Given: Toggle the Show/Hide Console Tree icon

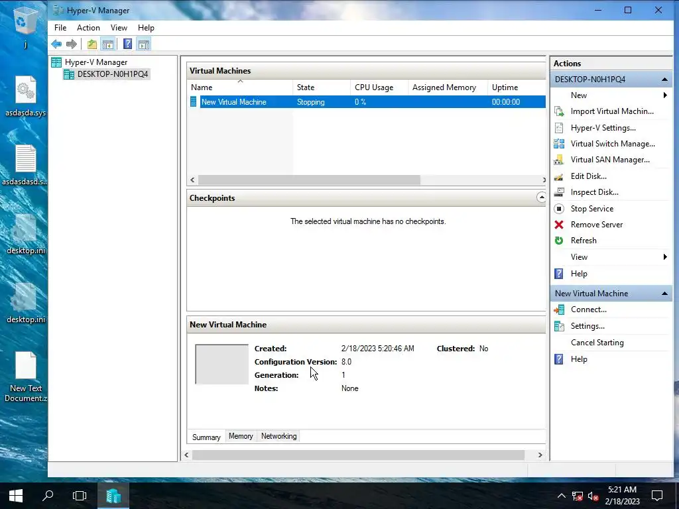Looking at the screenshot, I should point(108,44).
